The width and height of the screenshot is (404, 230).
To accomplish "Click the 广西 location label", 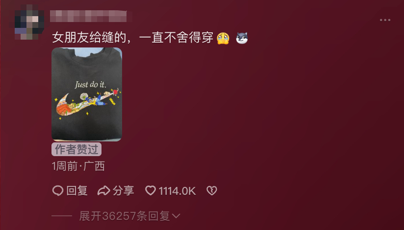I will pos(94,166).
